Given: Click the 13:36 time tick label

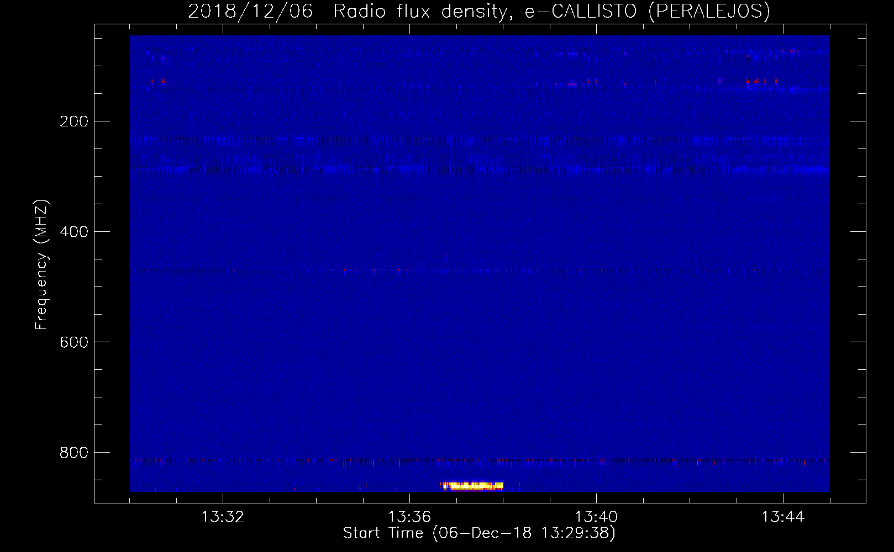Looking at the screenshot, I should point(409,517).
